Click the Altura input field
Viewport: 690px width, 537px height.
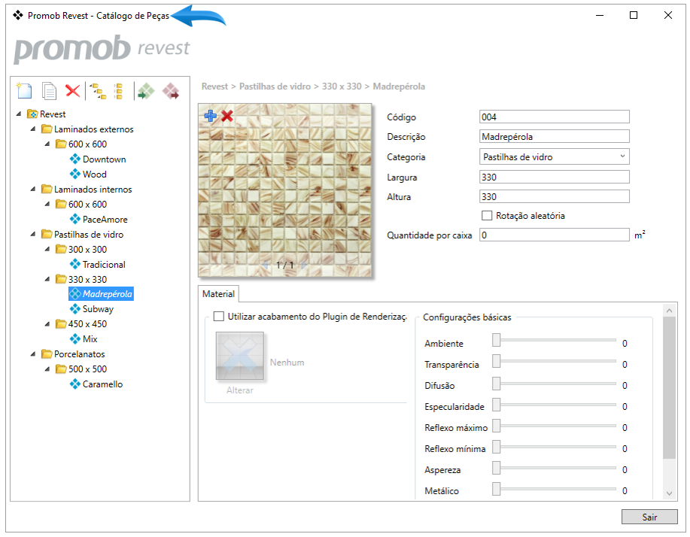pyautogui.click(x=554, y=196)
